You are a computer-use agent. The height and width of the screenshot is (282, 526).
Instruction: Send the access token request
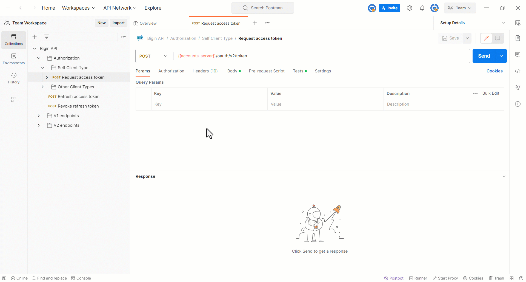(x=484, y=56)
